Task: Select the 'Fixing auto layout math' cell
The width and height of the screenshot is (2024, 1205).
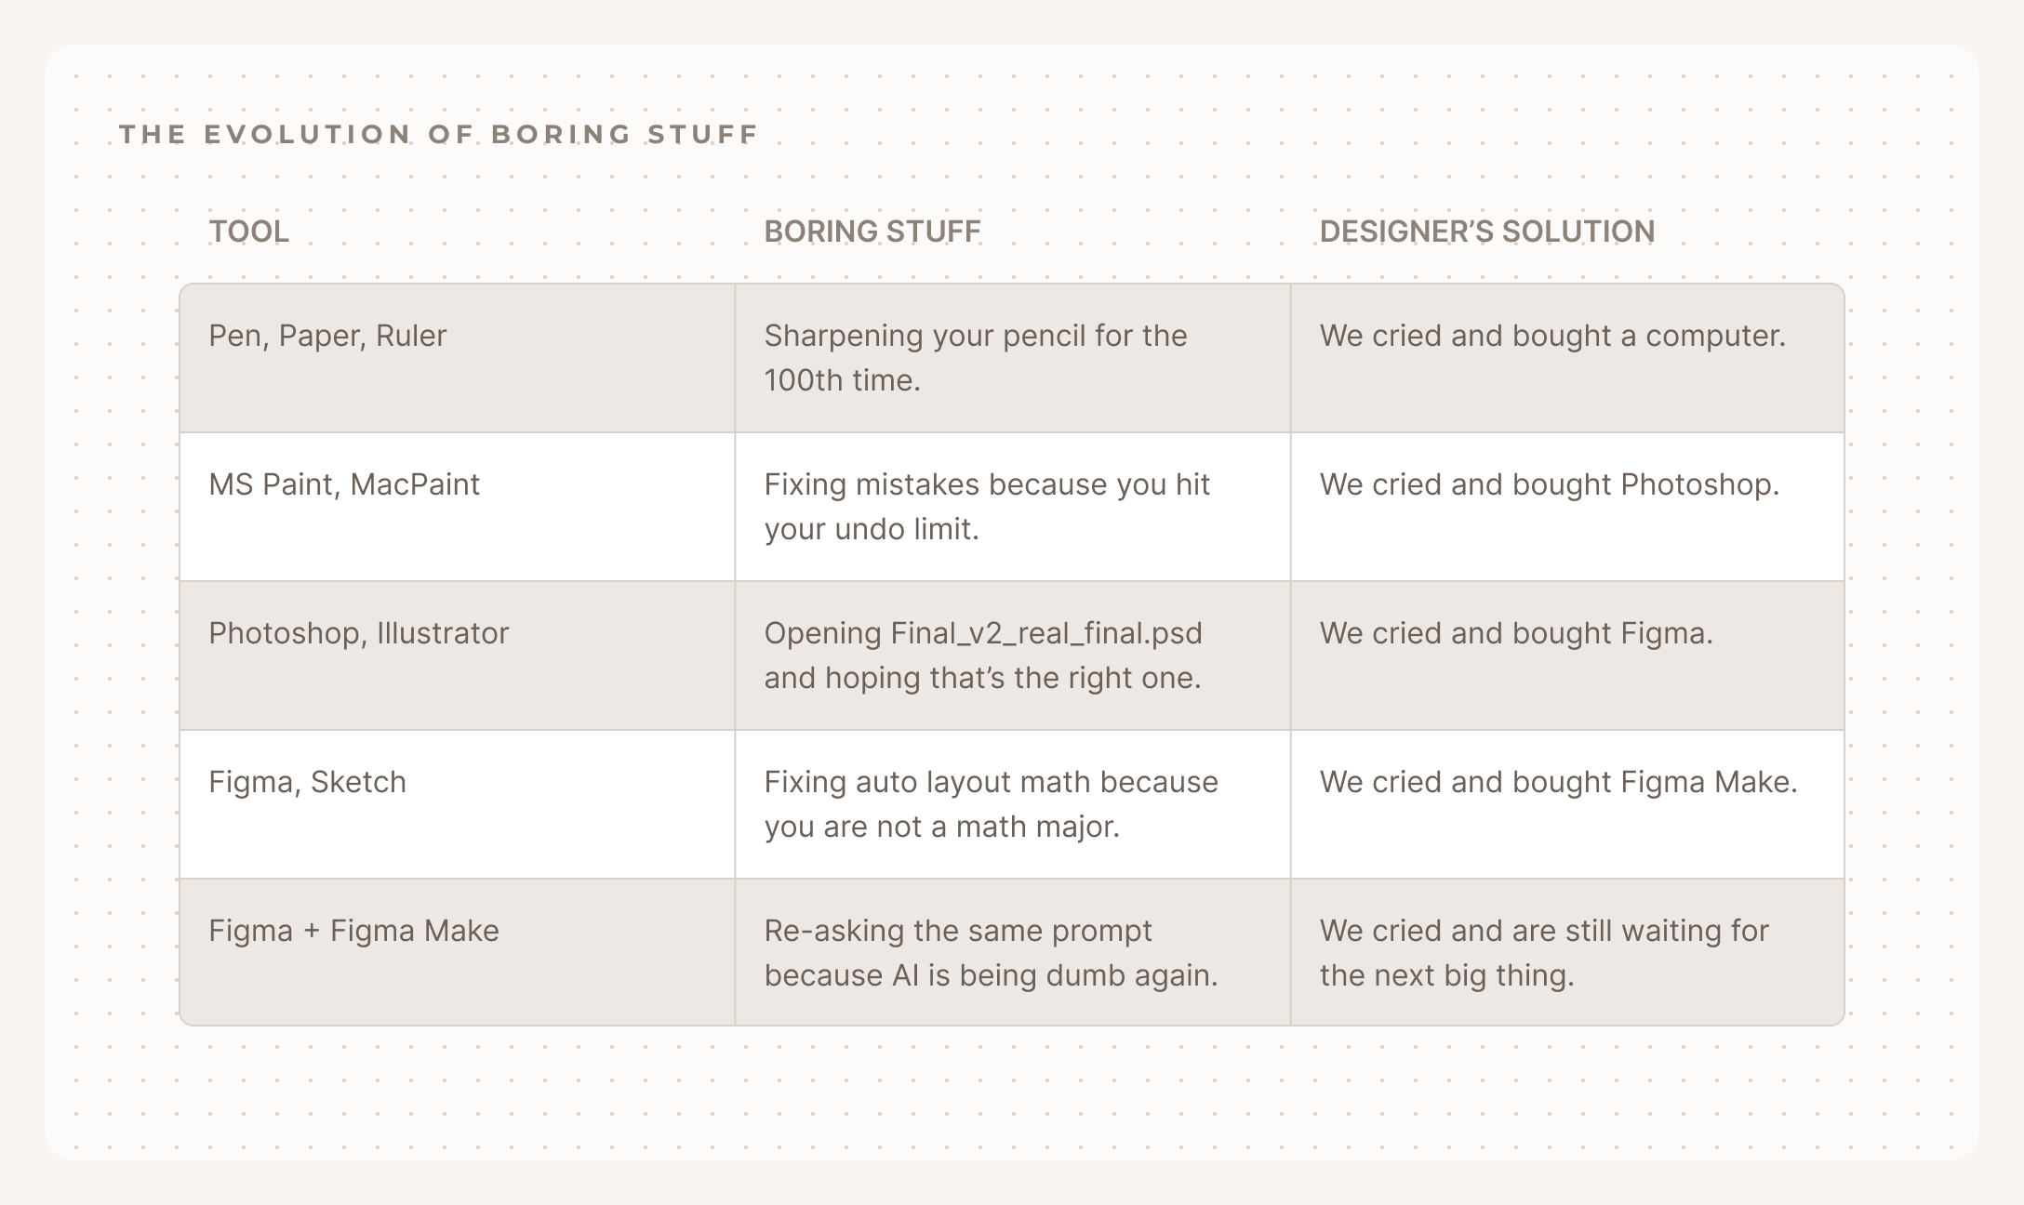Action: [991, 804]
